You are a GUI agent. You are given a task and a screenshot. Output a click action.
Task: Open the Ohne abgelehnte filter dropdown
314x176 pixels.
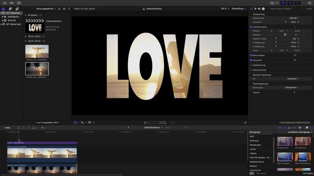tap(46, 9)
